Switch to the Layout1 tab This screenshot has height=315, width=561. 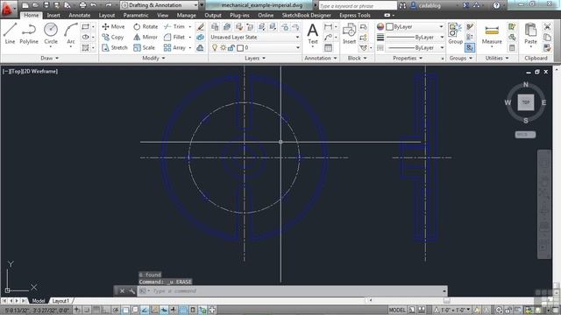pos(60,301)
